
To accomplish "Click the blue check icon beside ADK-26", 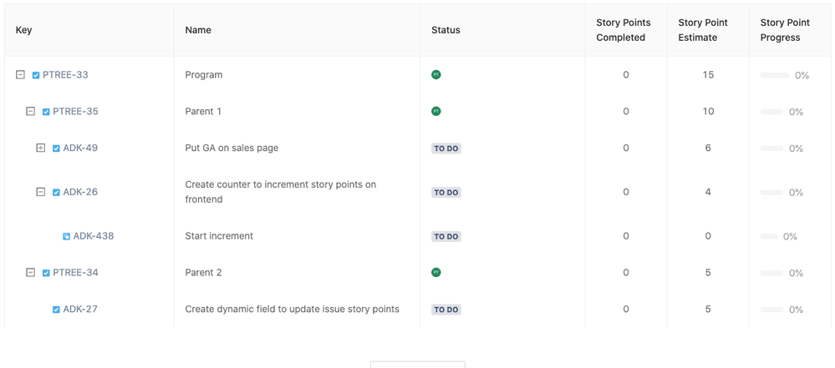I will (x=56, y=193).
